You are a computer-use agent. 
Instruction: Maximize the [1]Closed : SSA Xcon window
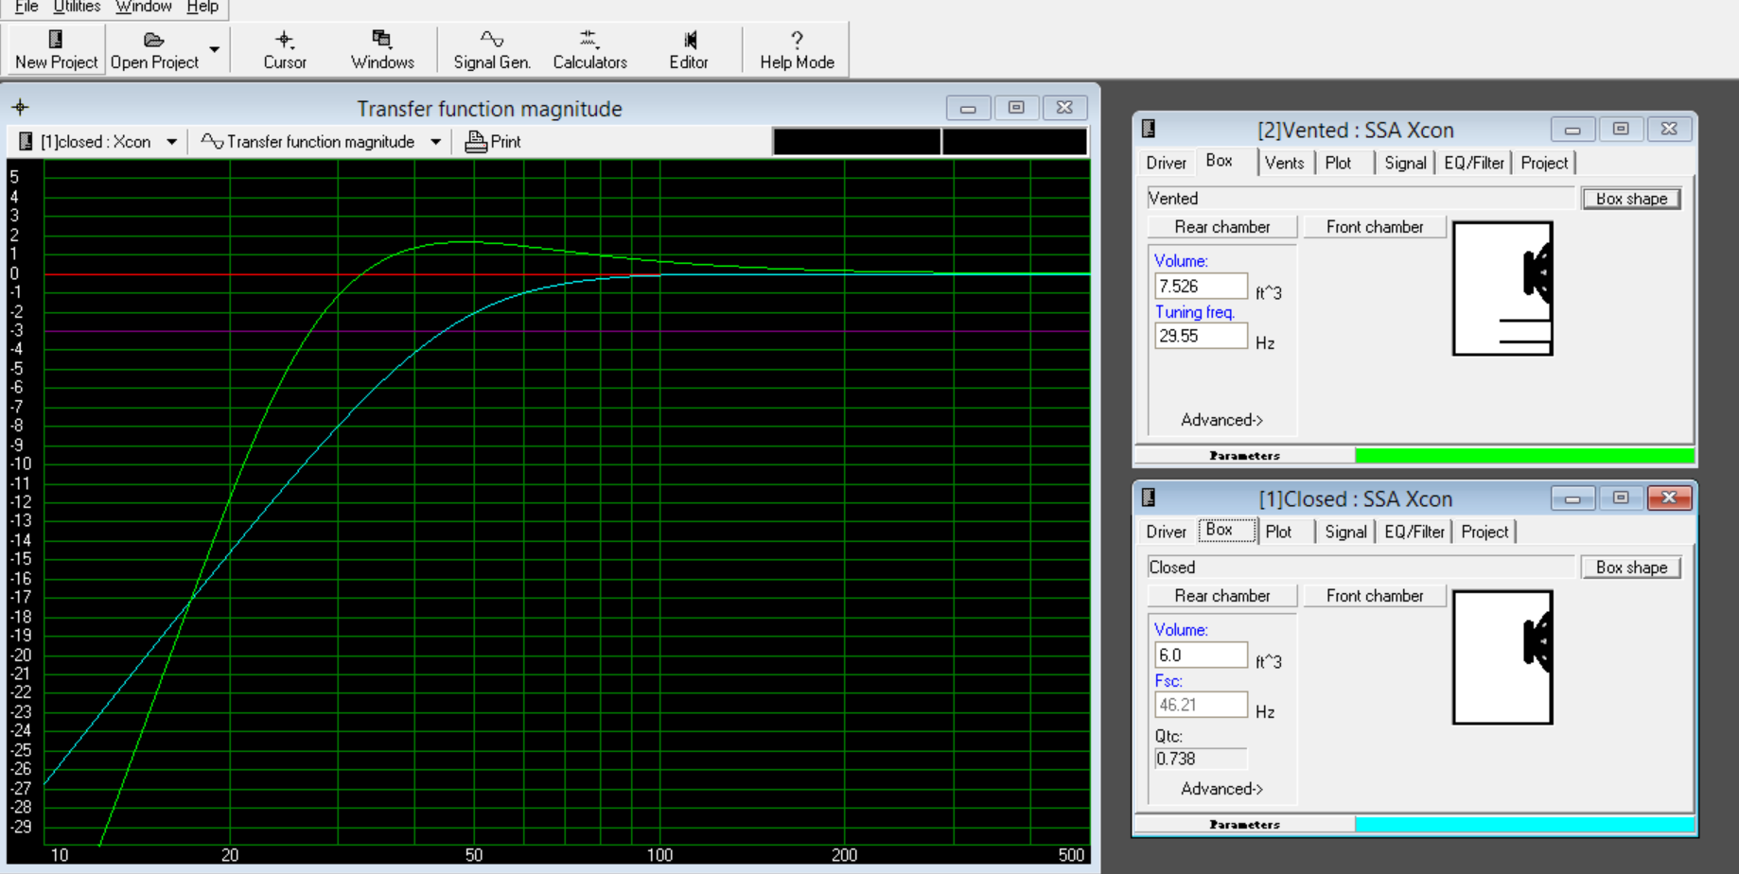[x=1621, y=498]
